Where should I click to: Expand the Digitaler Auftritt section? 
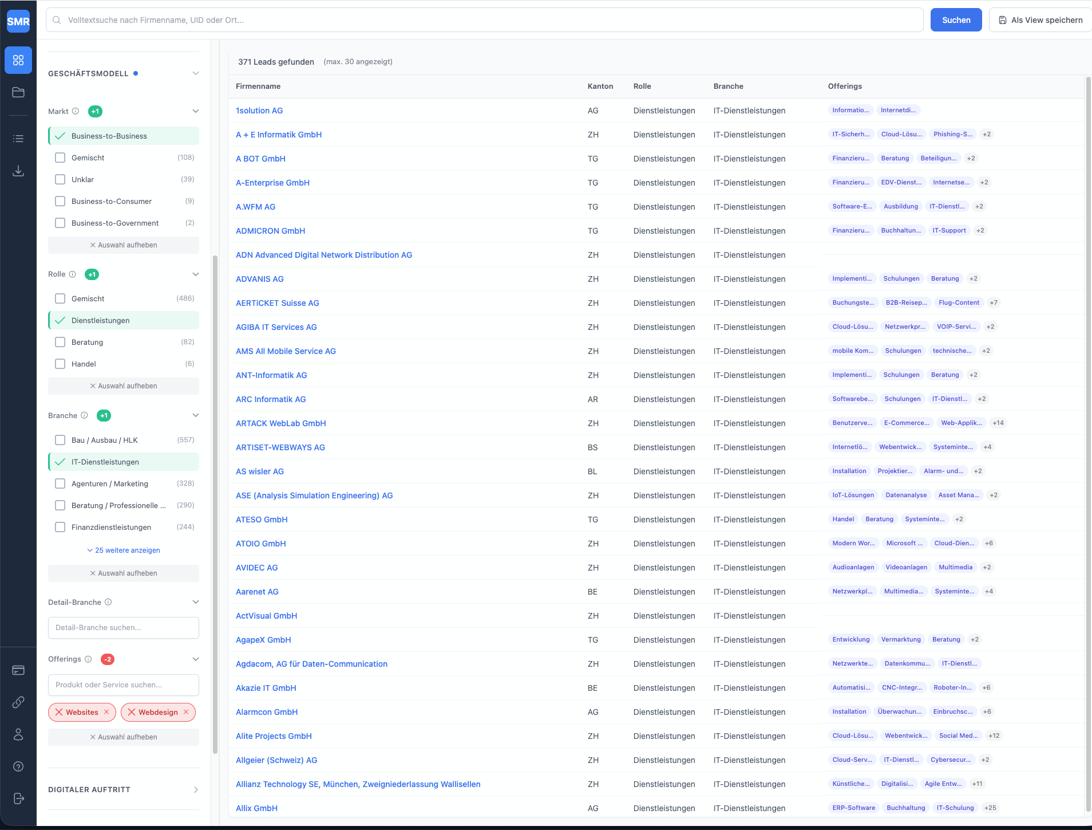[196, 789]
